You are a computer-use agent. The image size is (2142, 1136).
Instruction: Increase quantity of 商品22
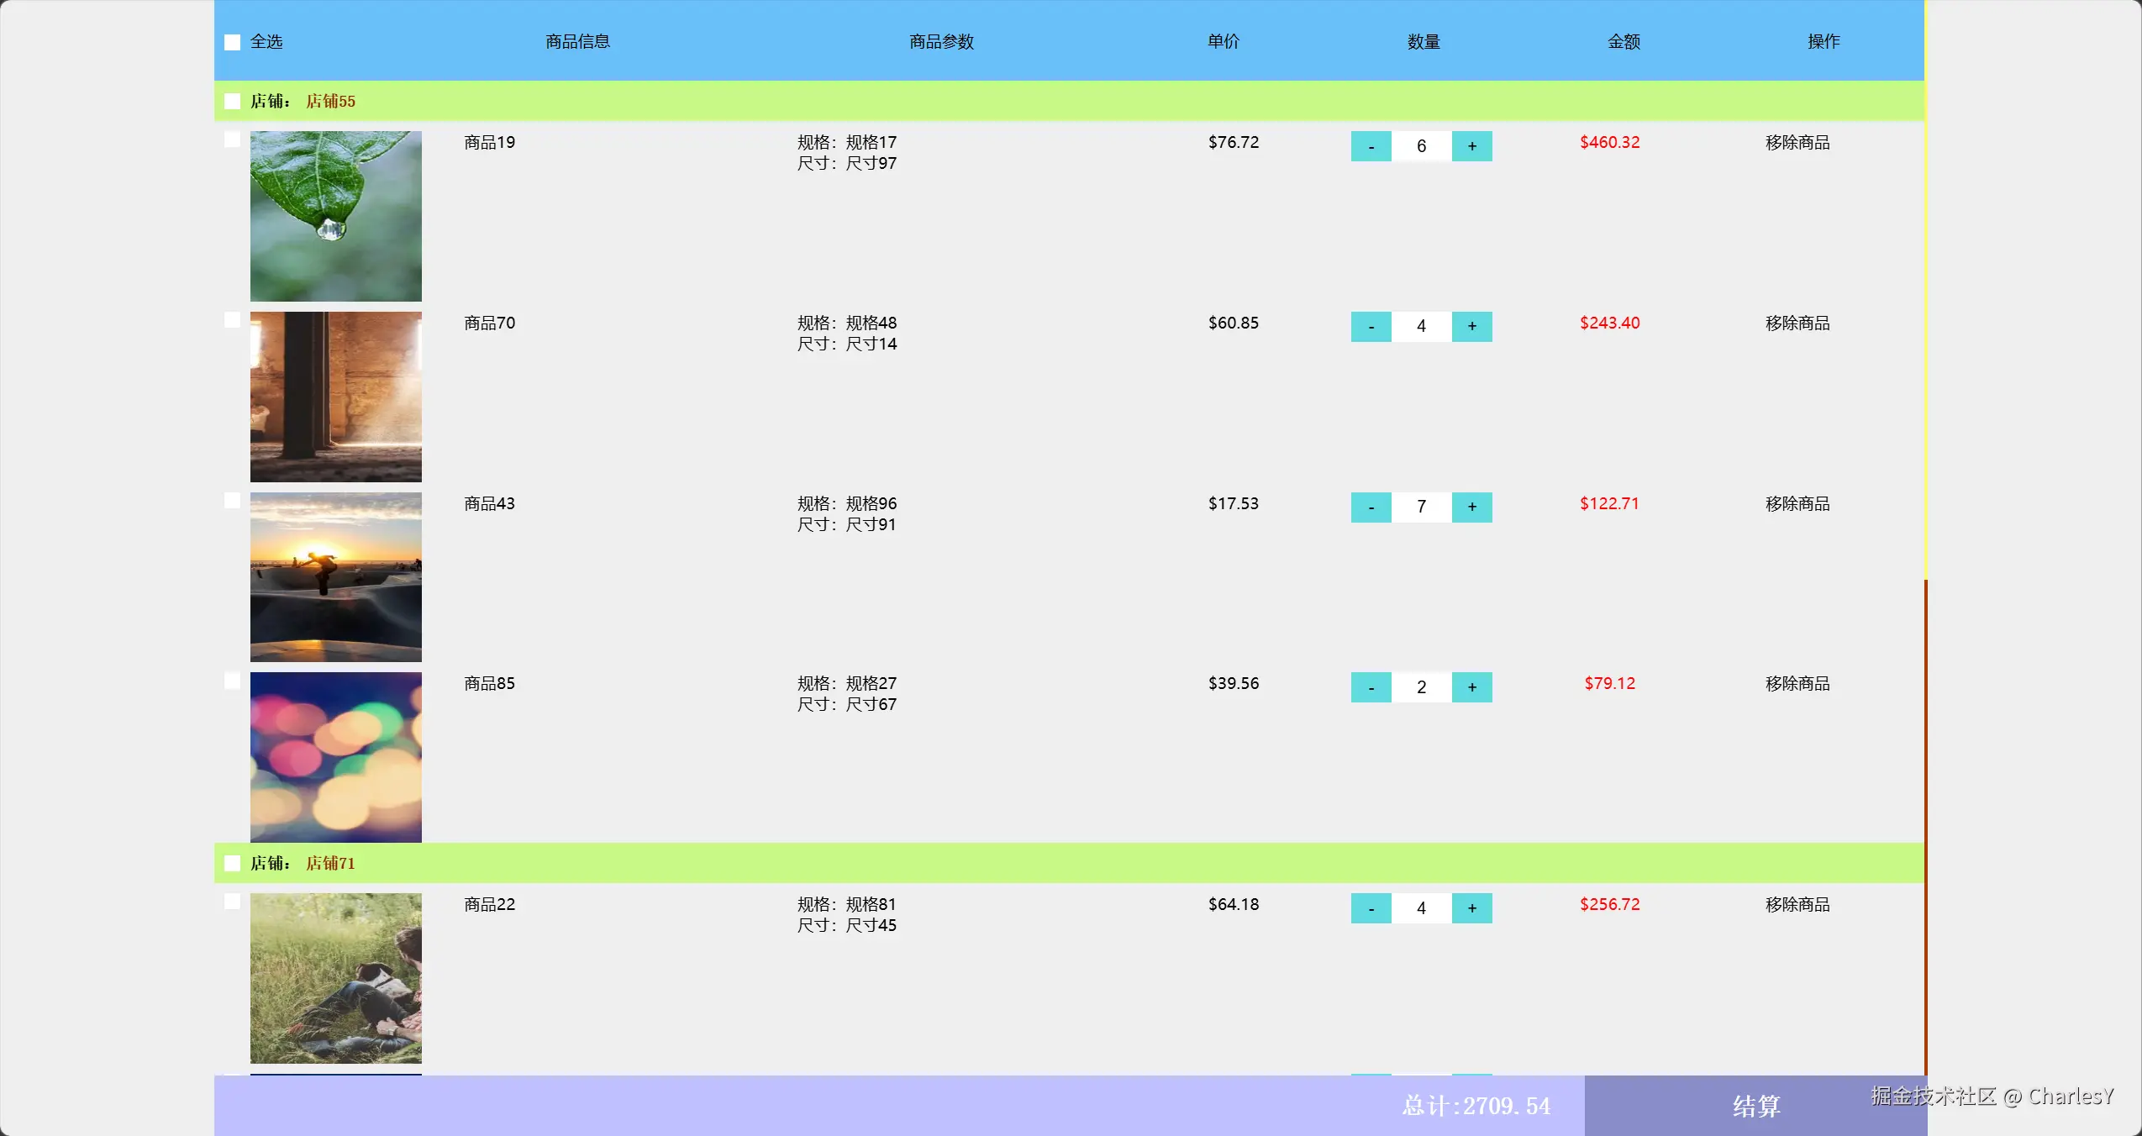click(x=1471, y=908)
